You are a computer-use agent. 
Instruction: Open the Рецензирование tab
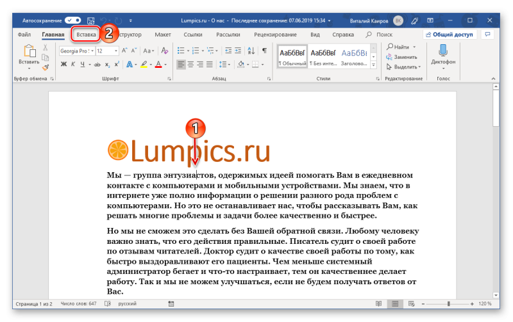(x=275, y=35)
